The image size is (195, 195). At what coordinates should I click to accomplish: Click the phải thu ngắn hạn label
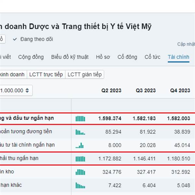(x=19, y=158)
